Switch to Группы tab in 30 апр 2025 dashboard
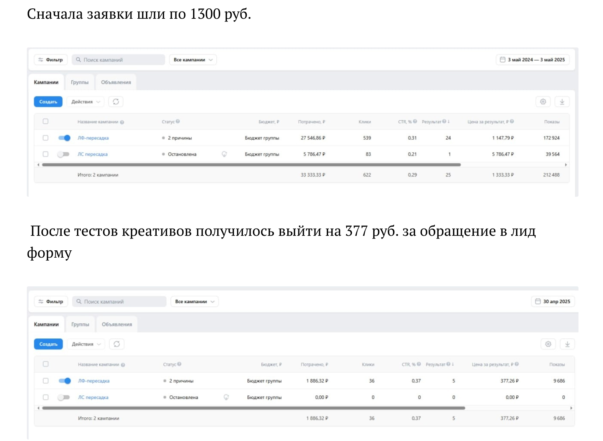Screen dimensions: 603x441 [x=80, y=324]
